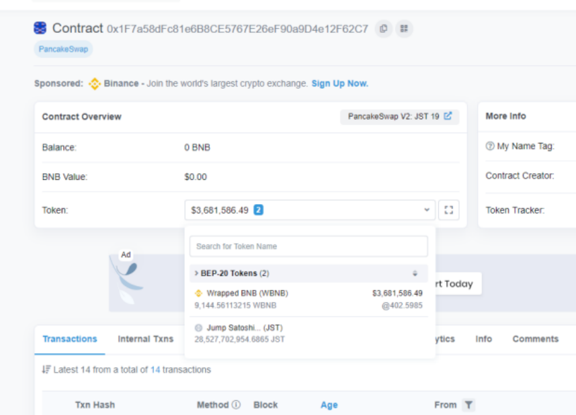The image size is (576, 415).
Task: Switch to the Transactions tab
Action: tap(70, 339)
